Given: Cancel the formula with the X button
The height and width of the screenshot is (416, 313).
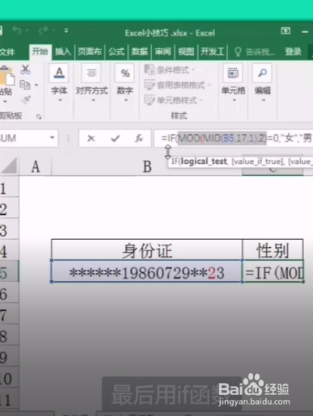Looking at the screenshot, I should [x=91, y=138].
